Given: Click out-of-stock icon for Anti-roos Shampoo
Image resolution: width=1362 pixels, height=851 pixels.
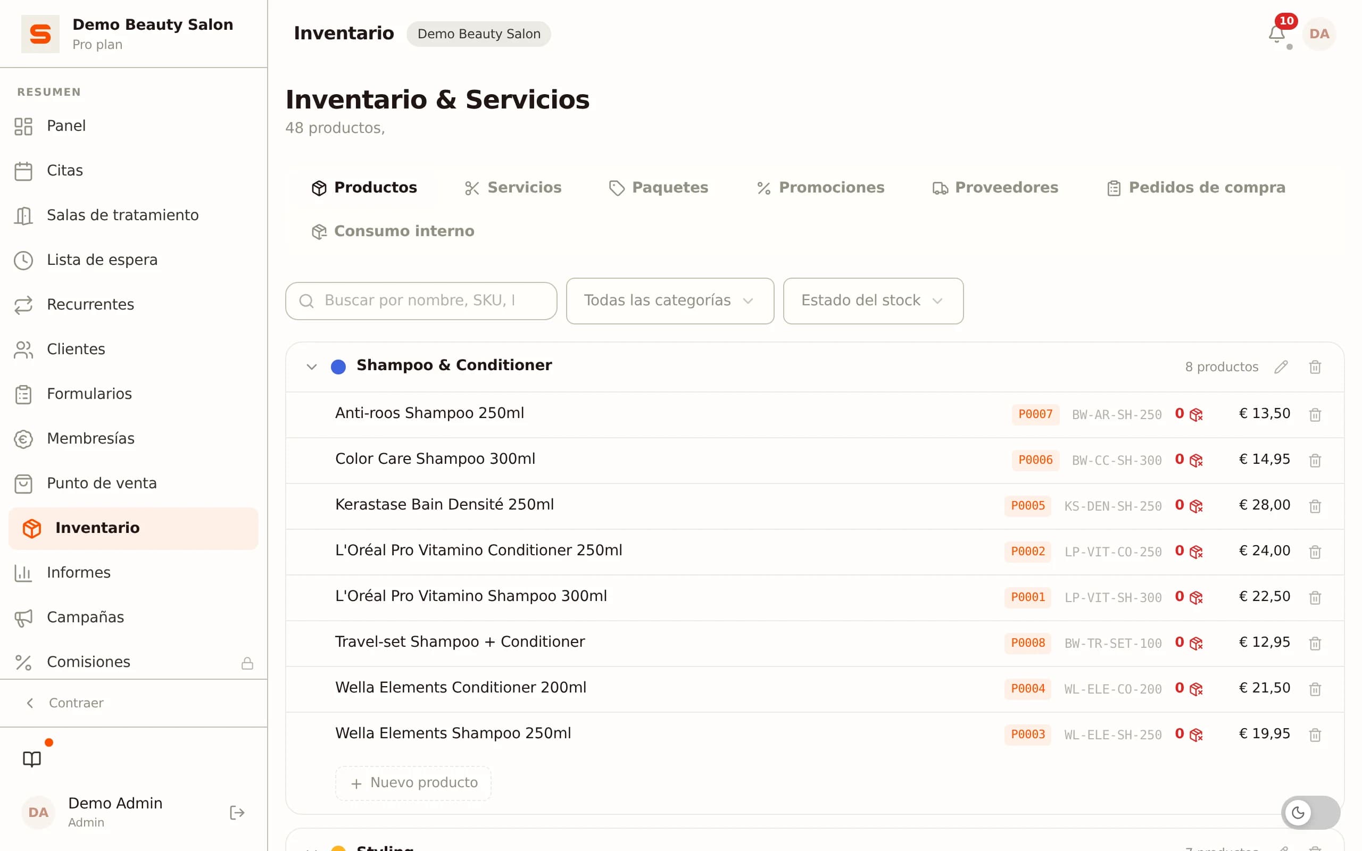Looking at the screenshot, I should coord(1196,415).
